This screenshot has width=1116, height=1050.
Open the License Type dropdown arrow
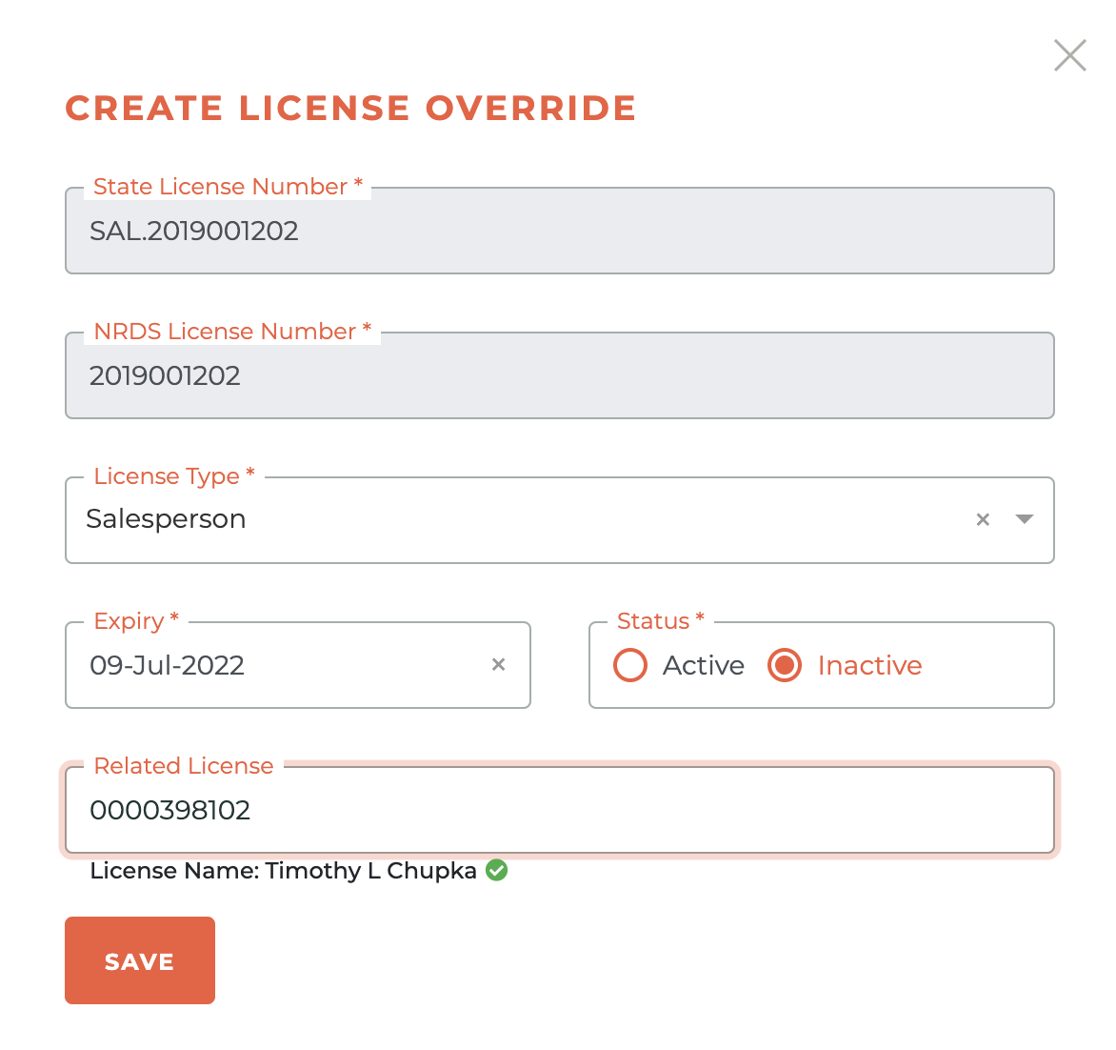point(1025,519)
